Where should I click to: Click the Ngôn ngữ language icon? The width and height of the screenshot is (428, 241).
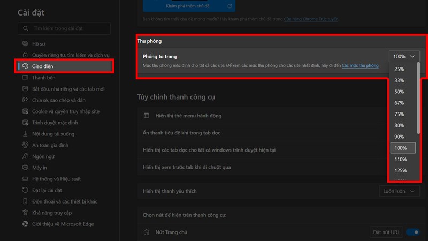point(25,156)
